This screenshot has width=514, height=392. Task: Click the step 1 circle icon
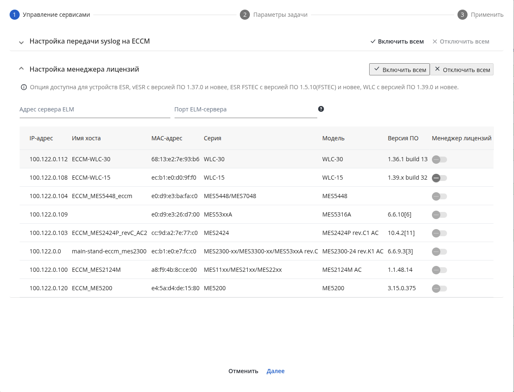(x=14, y=15)
